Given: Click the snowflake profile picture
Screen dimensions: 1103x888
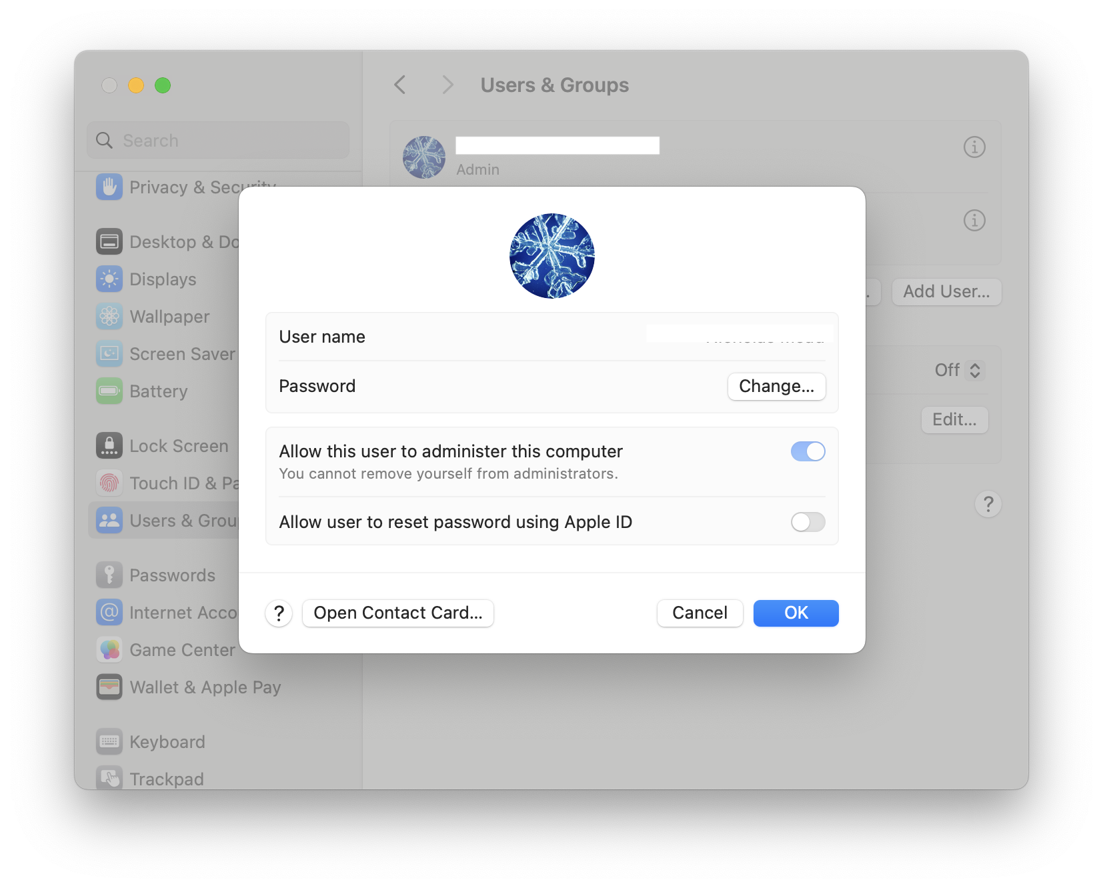Looking at the screenshot, I should pos(551,256).
